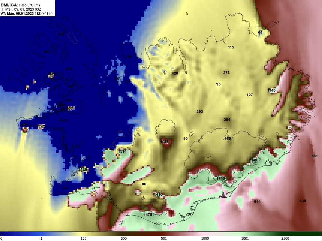Click the legend label 0
This screenshot has width=322, height=241.
coord(1,238)
